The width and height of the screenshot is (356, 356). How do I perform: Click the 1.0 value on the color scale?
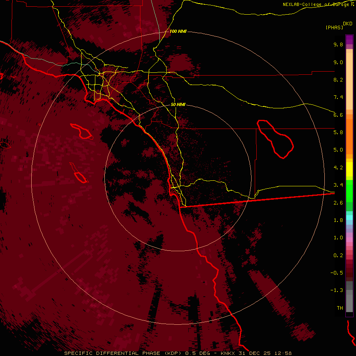coord(338,238)
